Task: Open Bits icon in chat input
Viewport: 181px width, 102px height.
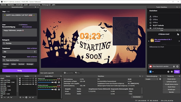Action: tap(174, 66)
